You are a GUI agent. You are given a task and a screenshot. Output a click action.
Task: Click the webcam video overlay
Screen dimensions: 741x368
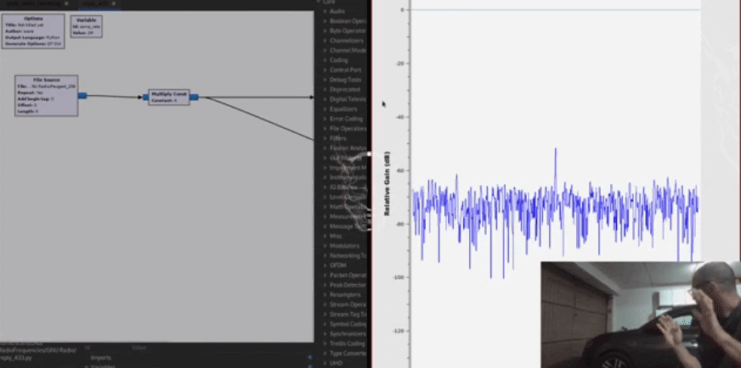(641, 315)
